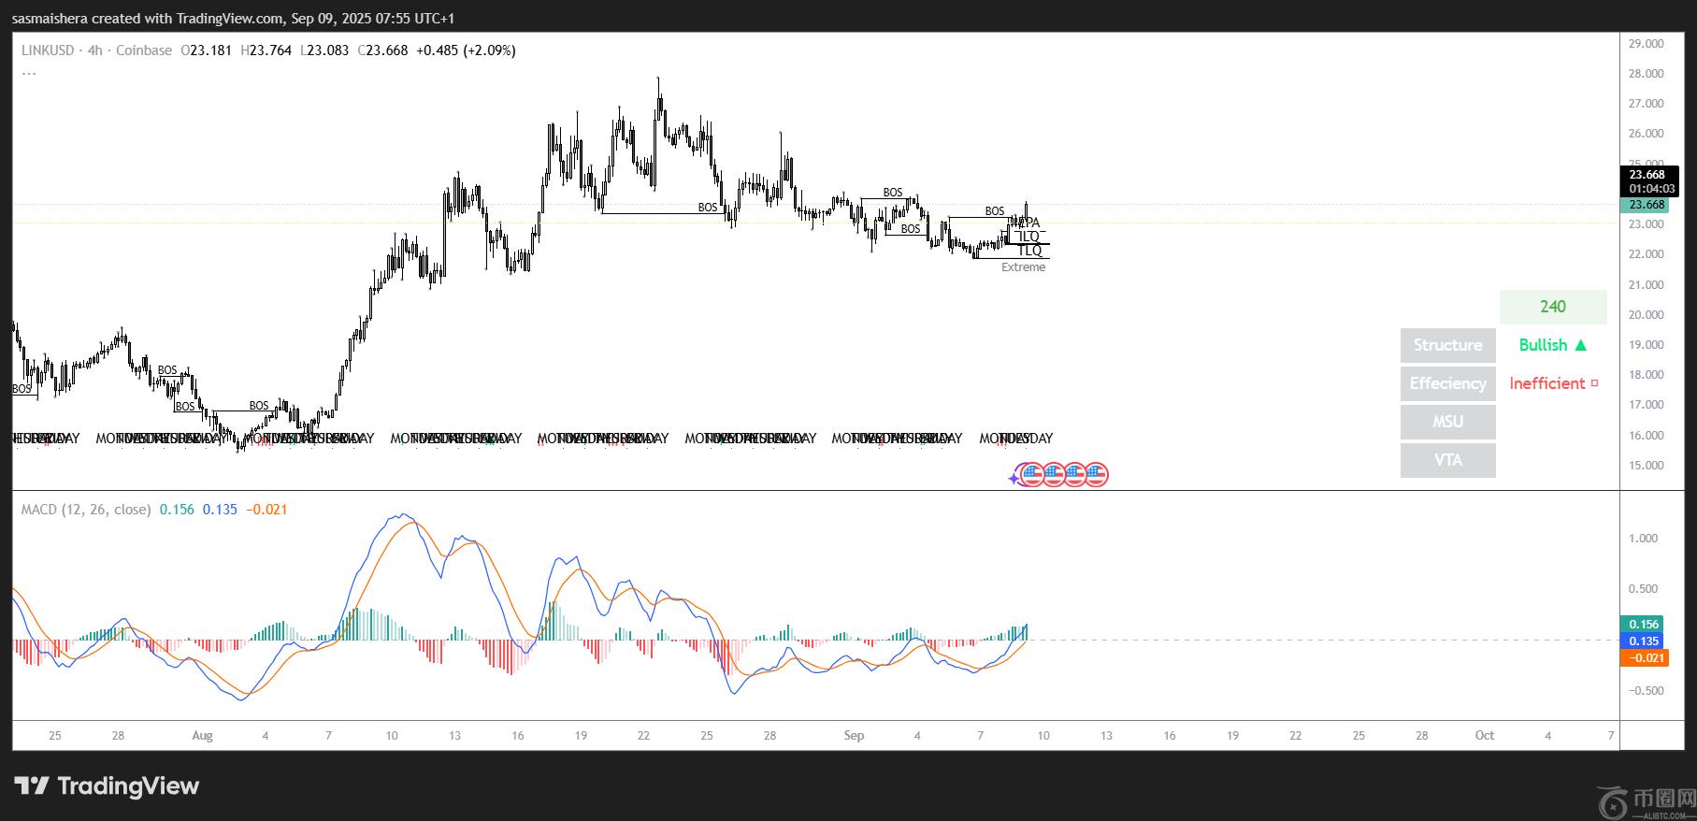Click the VTA table cell

pyautogui.click(x=1447, y=460)
